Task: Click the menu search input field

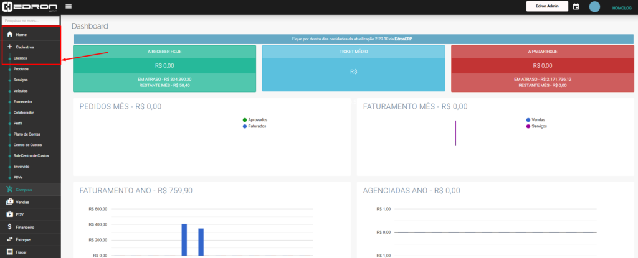Action: pos(30,21)
